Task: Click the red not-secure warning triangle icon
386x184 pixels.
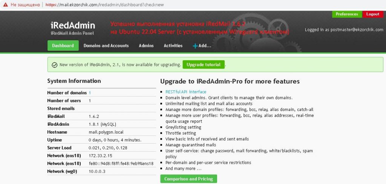Action: (5, 4)
